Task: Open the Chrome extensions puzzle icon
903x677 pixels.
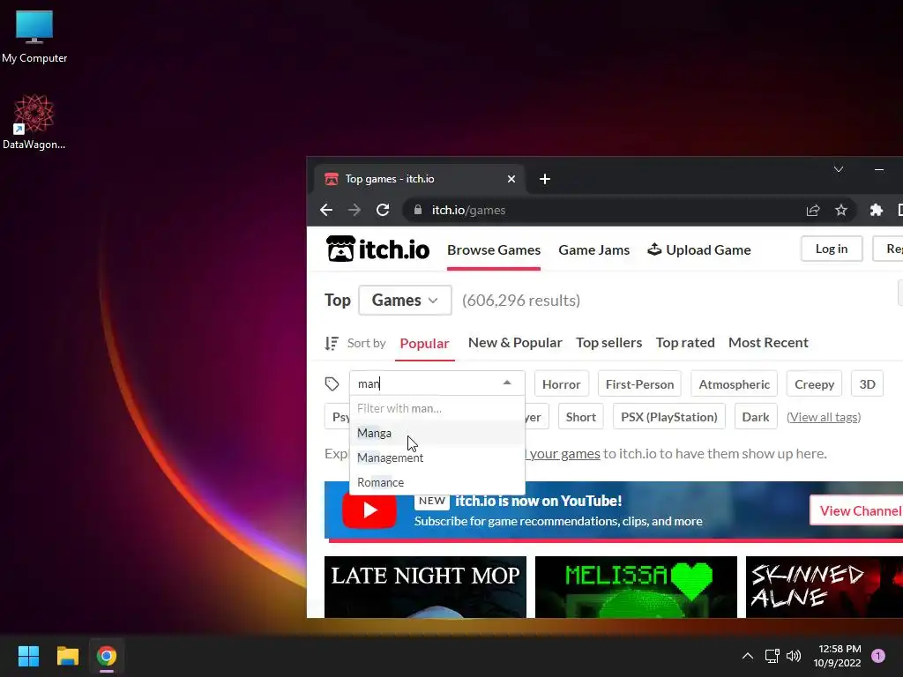Action: (x=876, y=210)
